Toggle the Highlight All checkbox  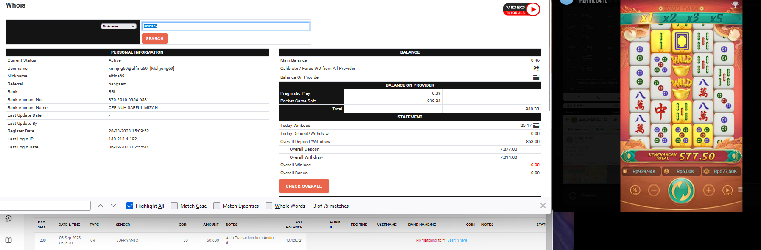130,206
